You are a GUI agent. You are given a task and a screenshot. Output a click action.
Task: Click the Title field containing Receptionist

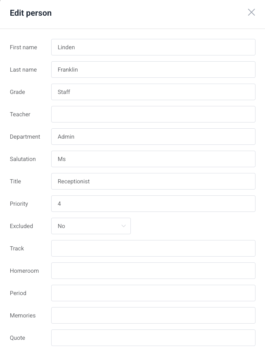153,181
